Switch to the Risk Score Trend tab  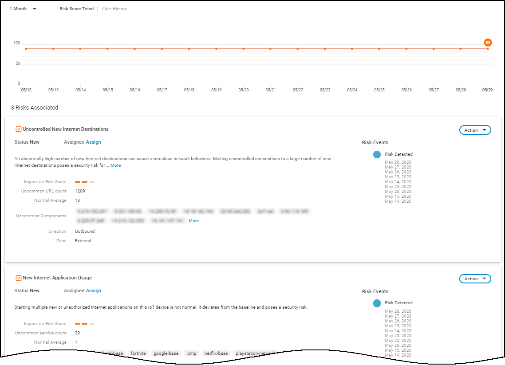[x=76, y=9]
